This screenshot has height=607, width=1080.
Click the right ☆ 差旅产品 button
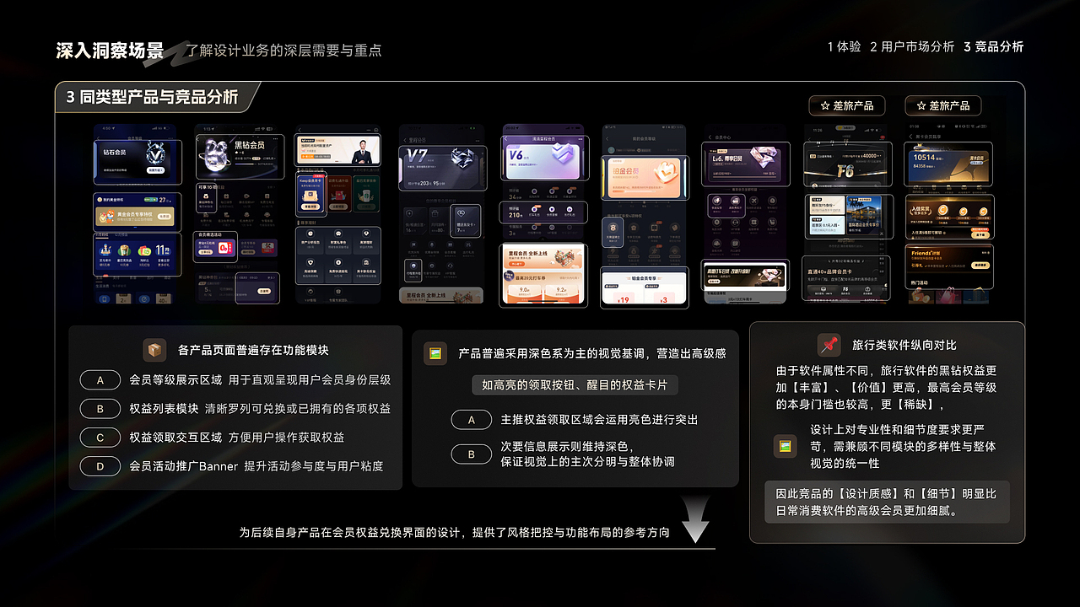[943, 105]
